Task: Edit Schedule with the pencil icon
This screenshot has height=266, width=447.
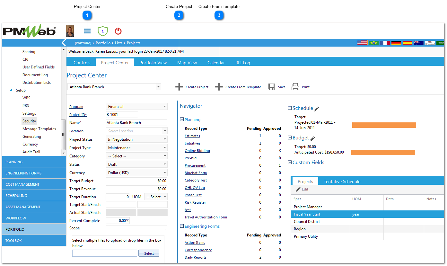Action: click(317, 109)
